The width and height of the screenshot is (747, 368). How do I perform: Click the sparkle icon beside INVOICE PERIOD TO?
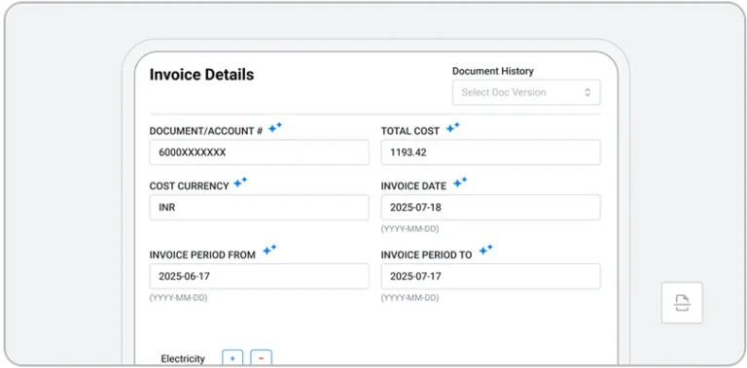coord(486,251)
